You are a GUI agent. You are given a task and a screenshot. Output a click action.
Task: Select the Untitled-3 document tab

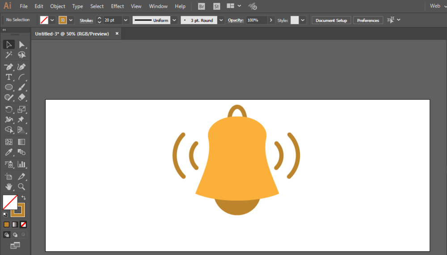pos(72,33)
